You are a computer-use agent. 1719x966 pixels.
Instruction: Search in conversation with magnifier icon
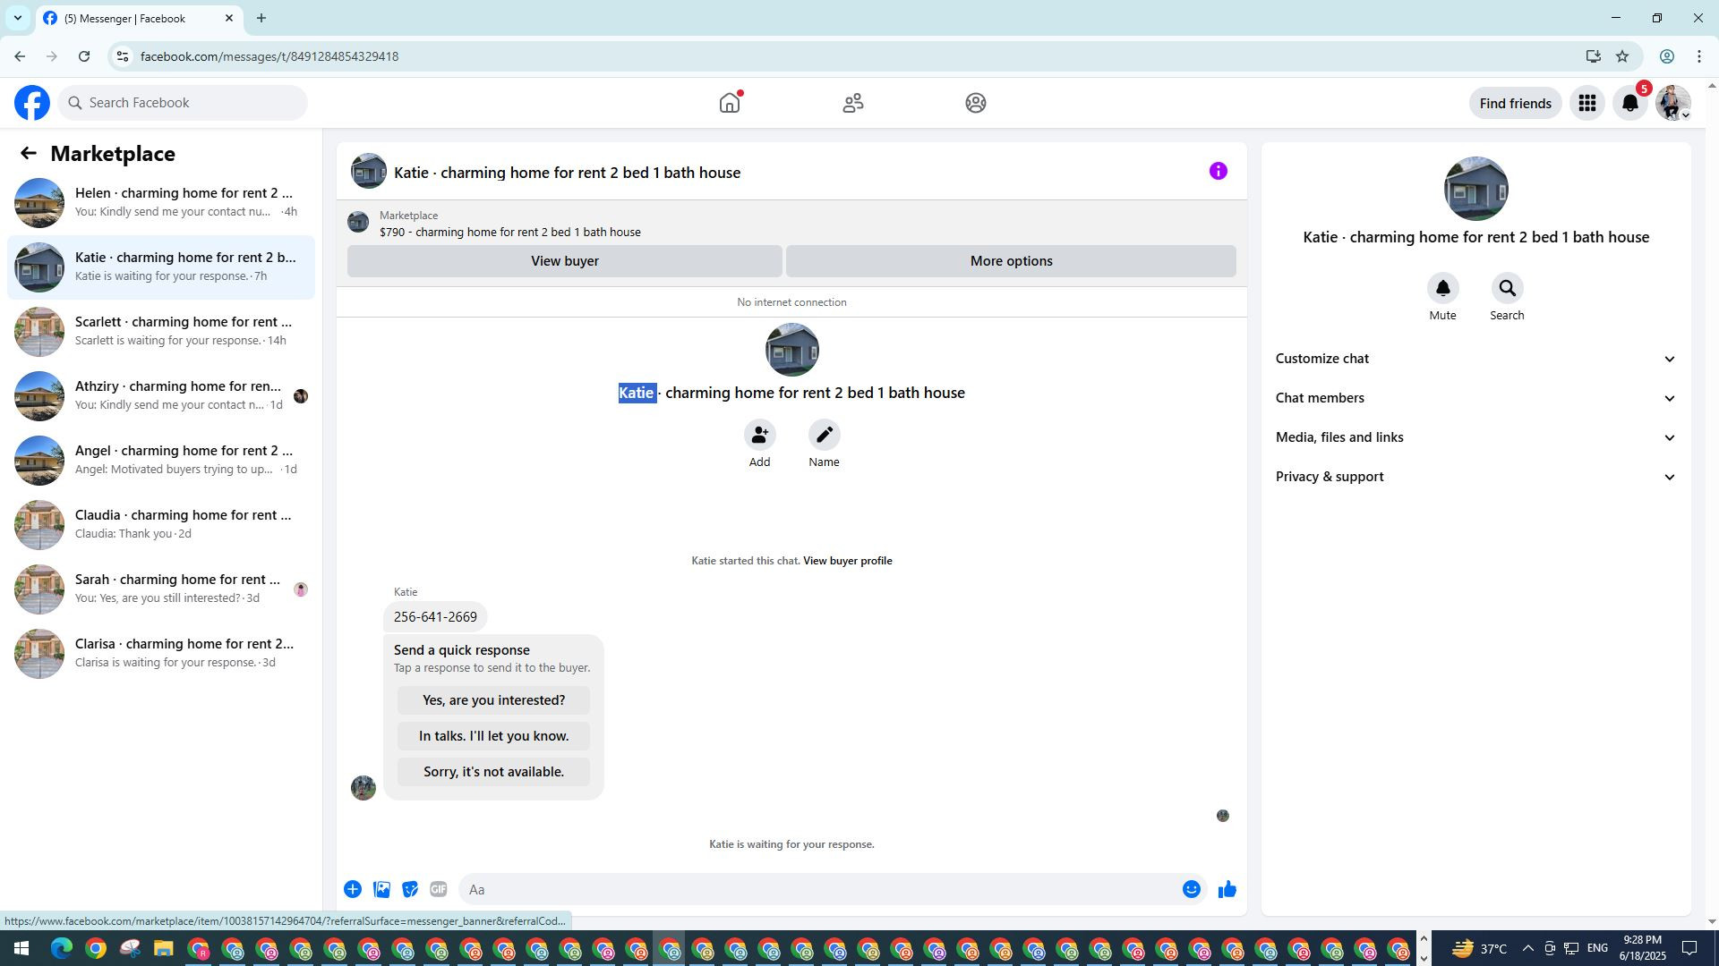click(1507, 288)
